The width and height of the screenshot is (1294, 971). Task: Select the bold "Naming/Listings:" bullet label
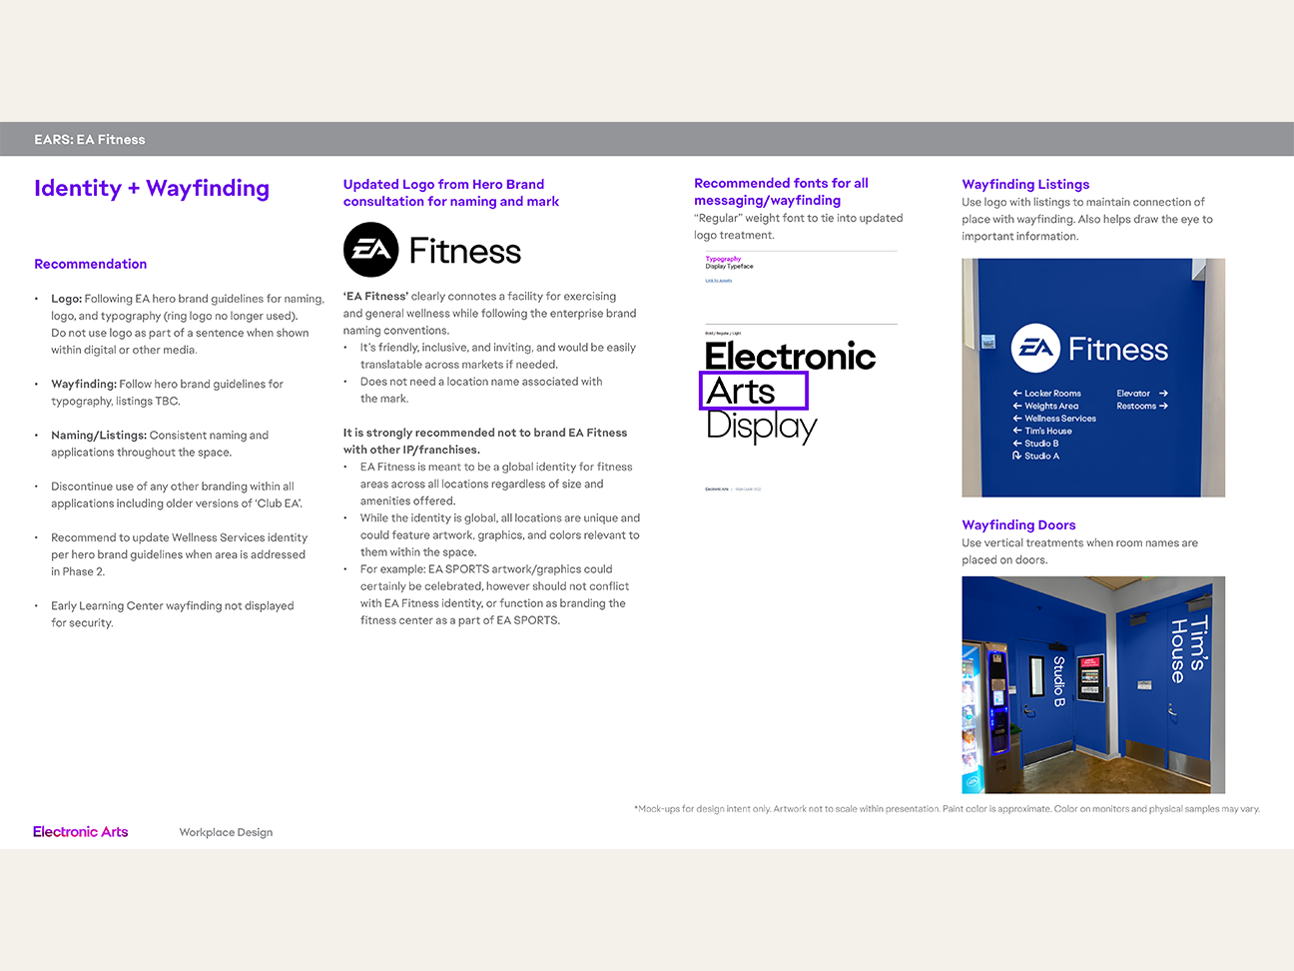pos(99,436)
